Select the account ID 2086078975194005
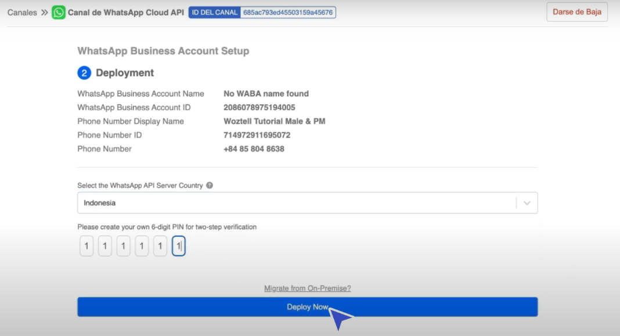620x336 pixels. (259, 107)
